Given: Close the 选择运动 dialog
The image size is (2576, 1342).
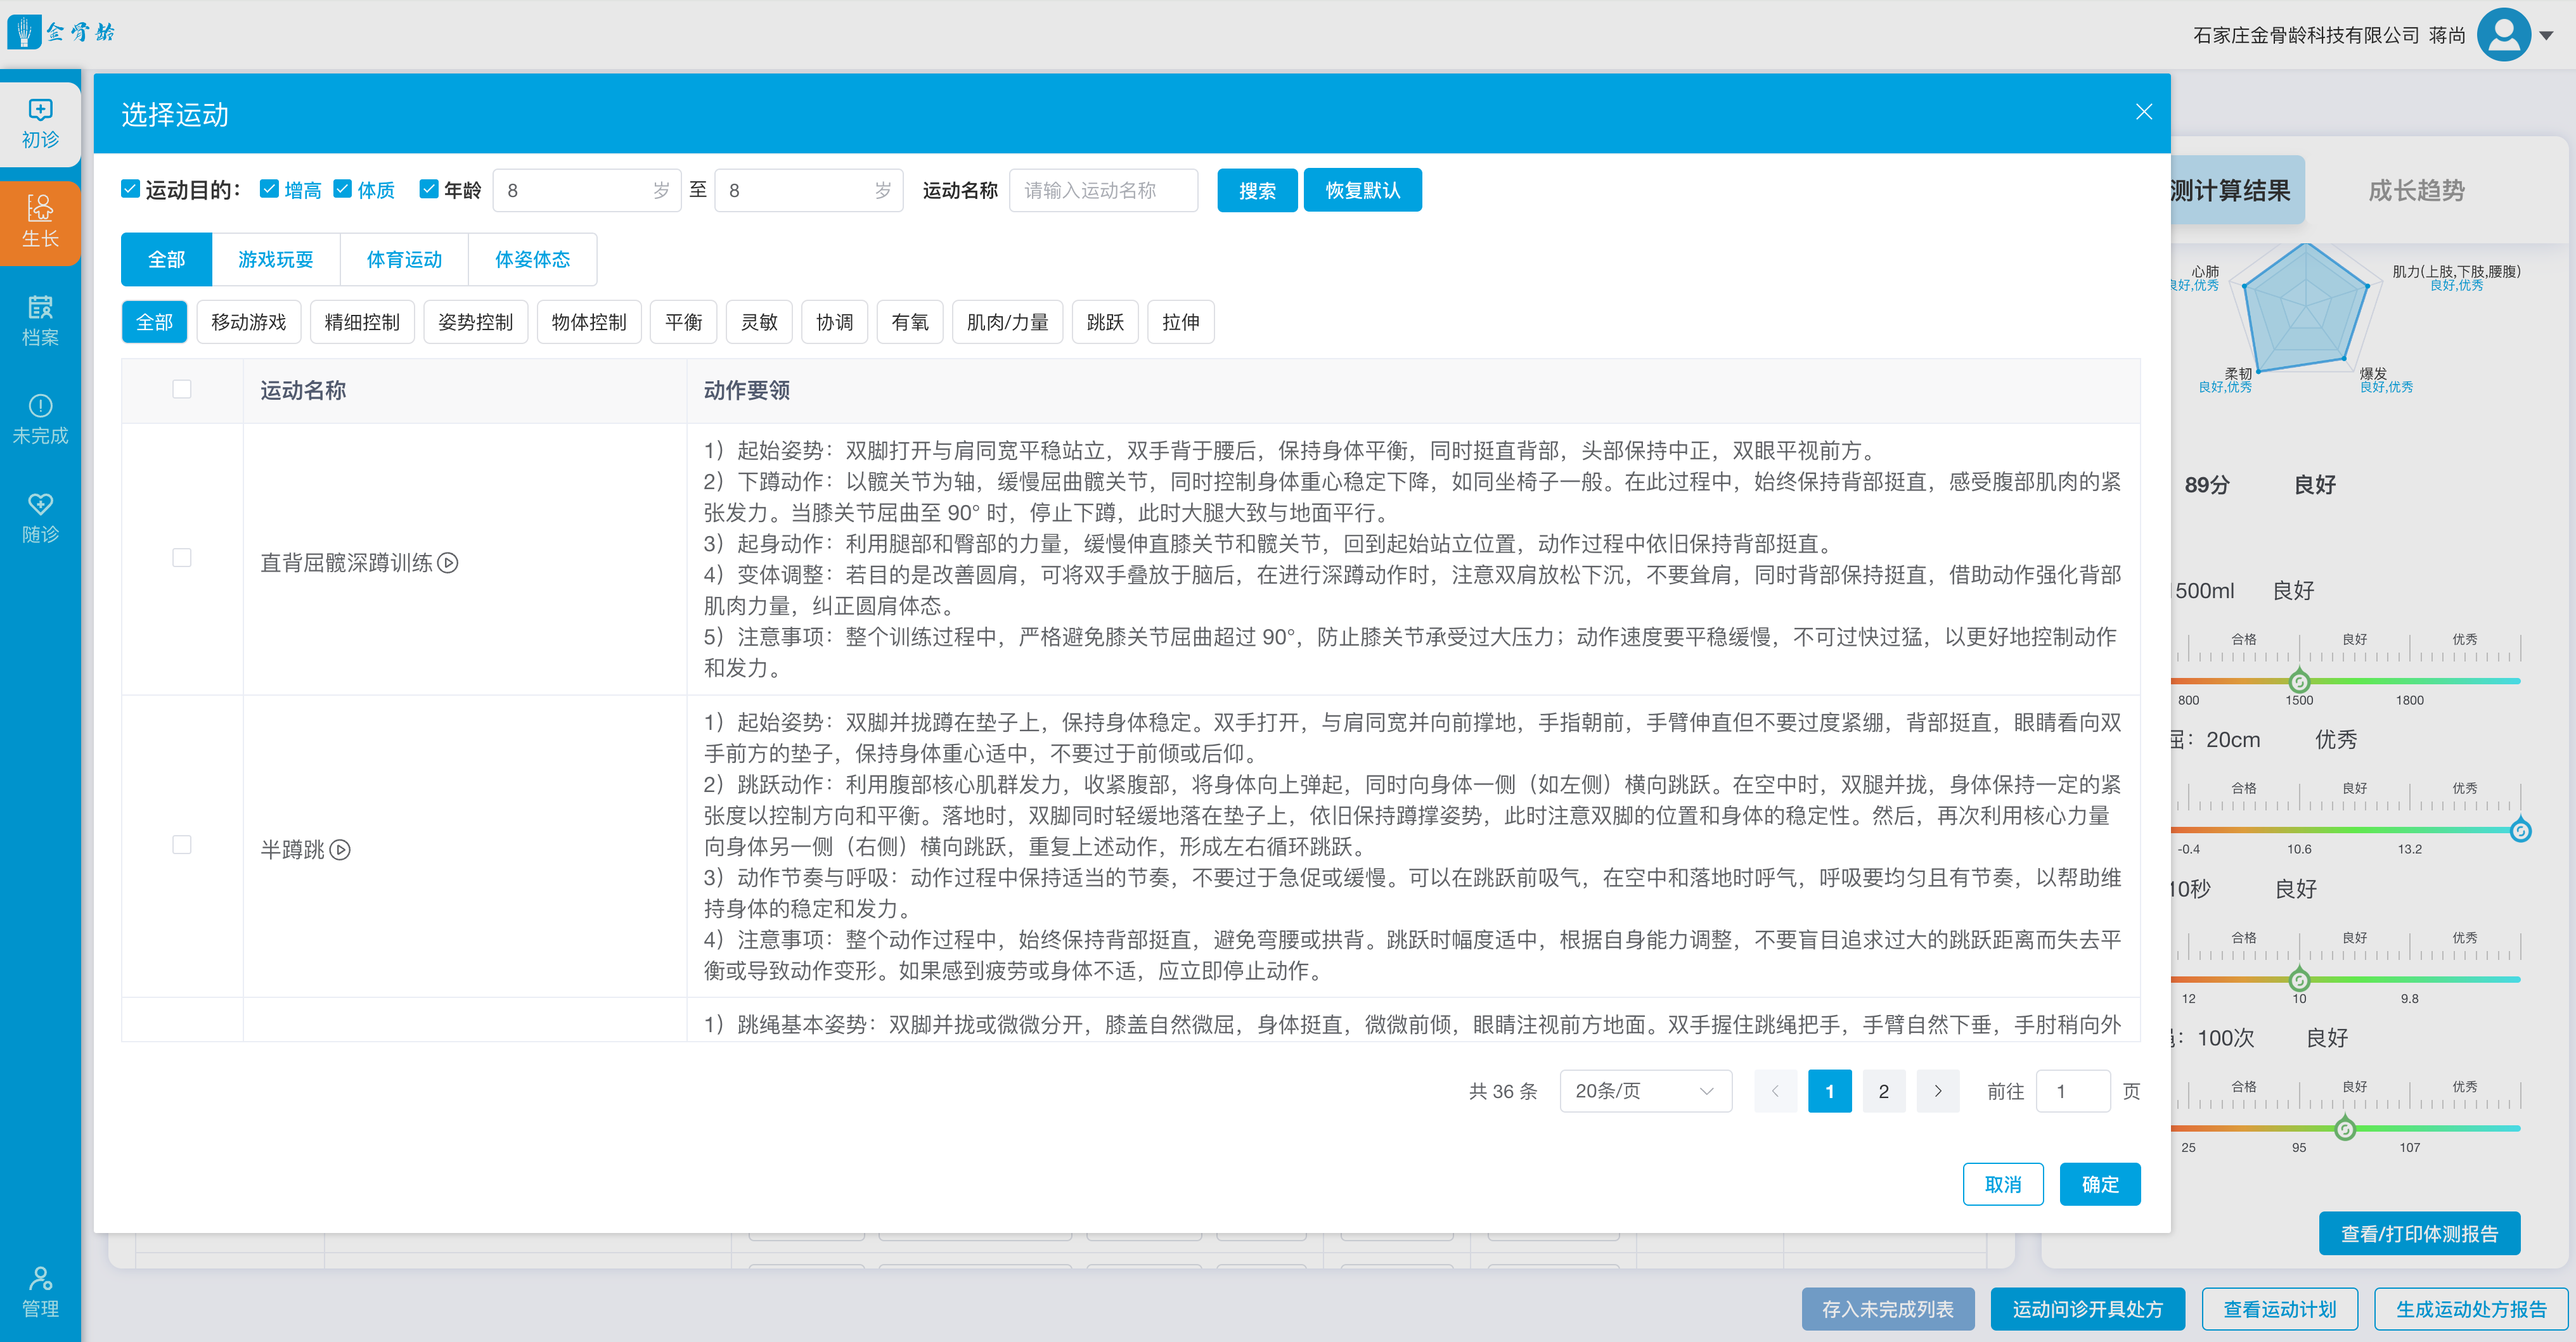Looking at the screenshot, I should click(2143, 112).
